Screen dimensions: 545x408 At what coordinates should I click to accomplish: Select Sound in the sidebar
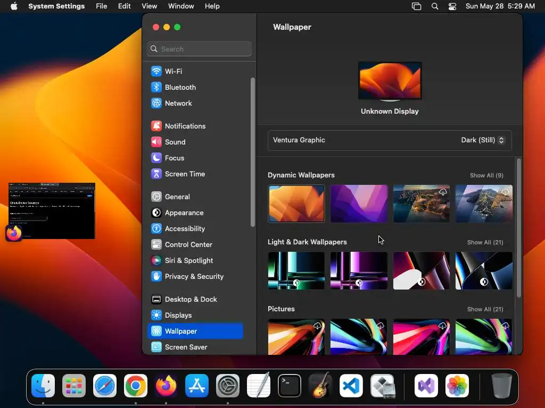pyautogui.click(x=195, y=142)
